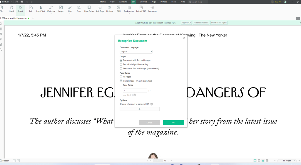Open the Convert menu tab
This screenshot has height=165, width=301.
[143, 2]
